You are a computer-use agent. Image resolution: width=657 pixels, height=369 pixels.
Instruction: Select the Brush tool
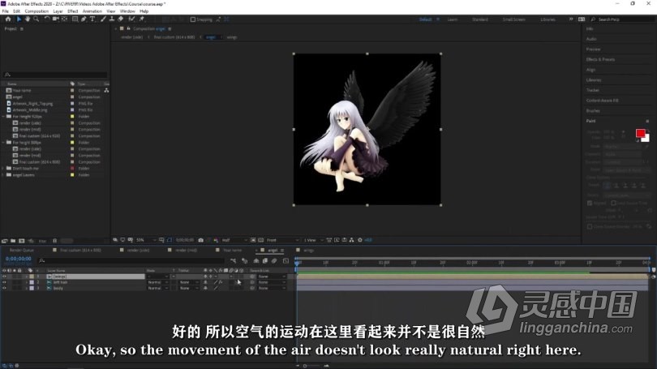(x=103, y=19)
